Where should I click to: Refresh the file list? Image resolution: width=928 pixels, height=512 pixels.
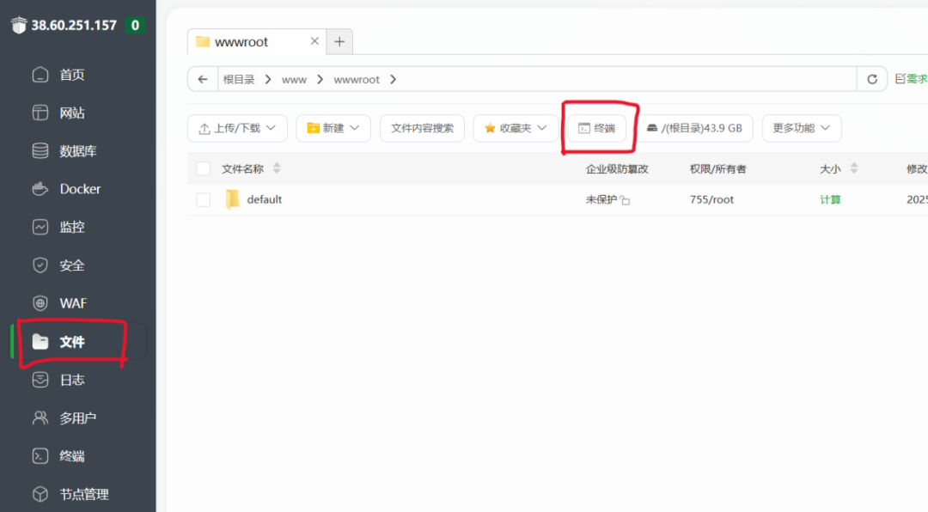pos(872,78)
